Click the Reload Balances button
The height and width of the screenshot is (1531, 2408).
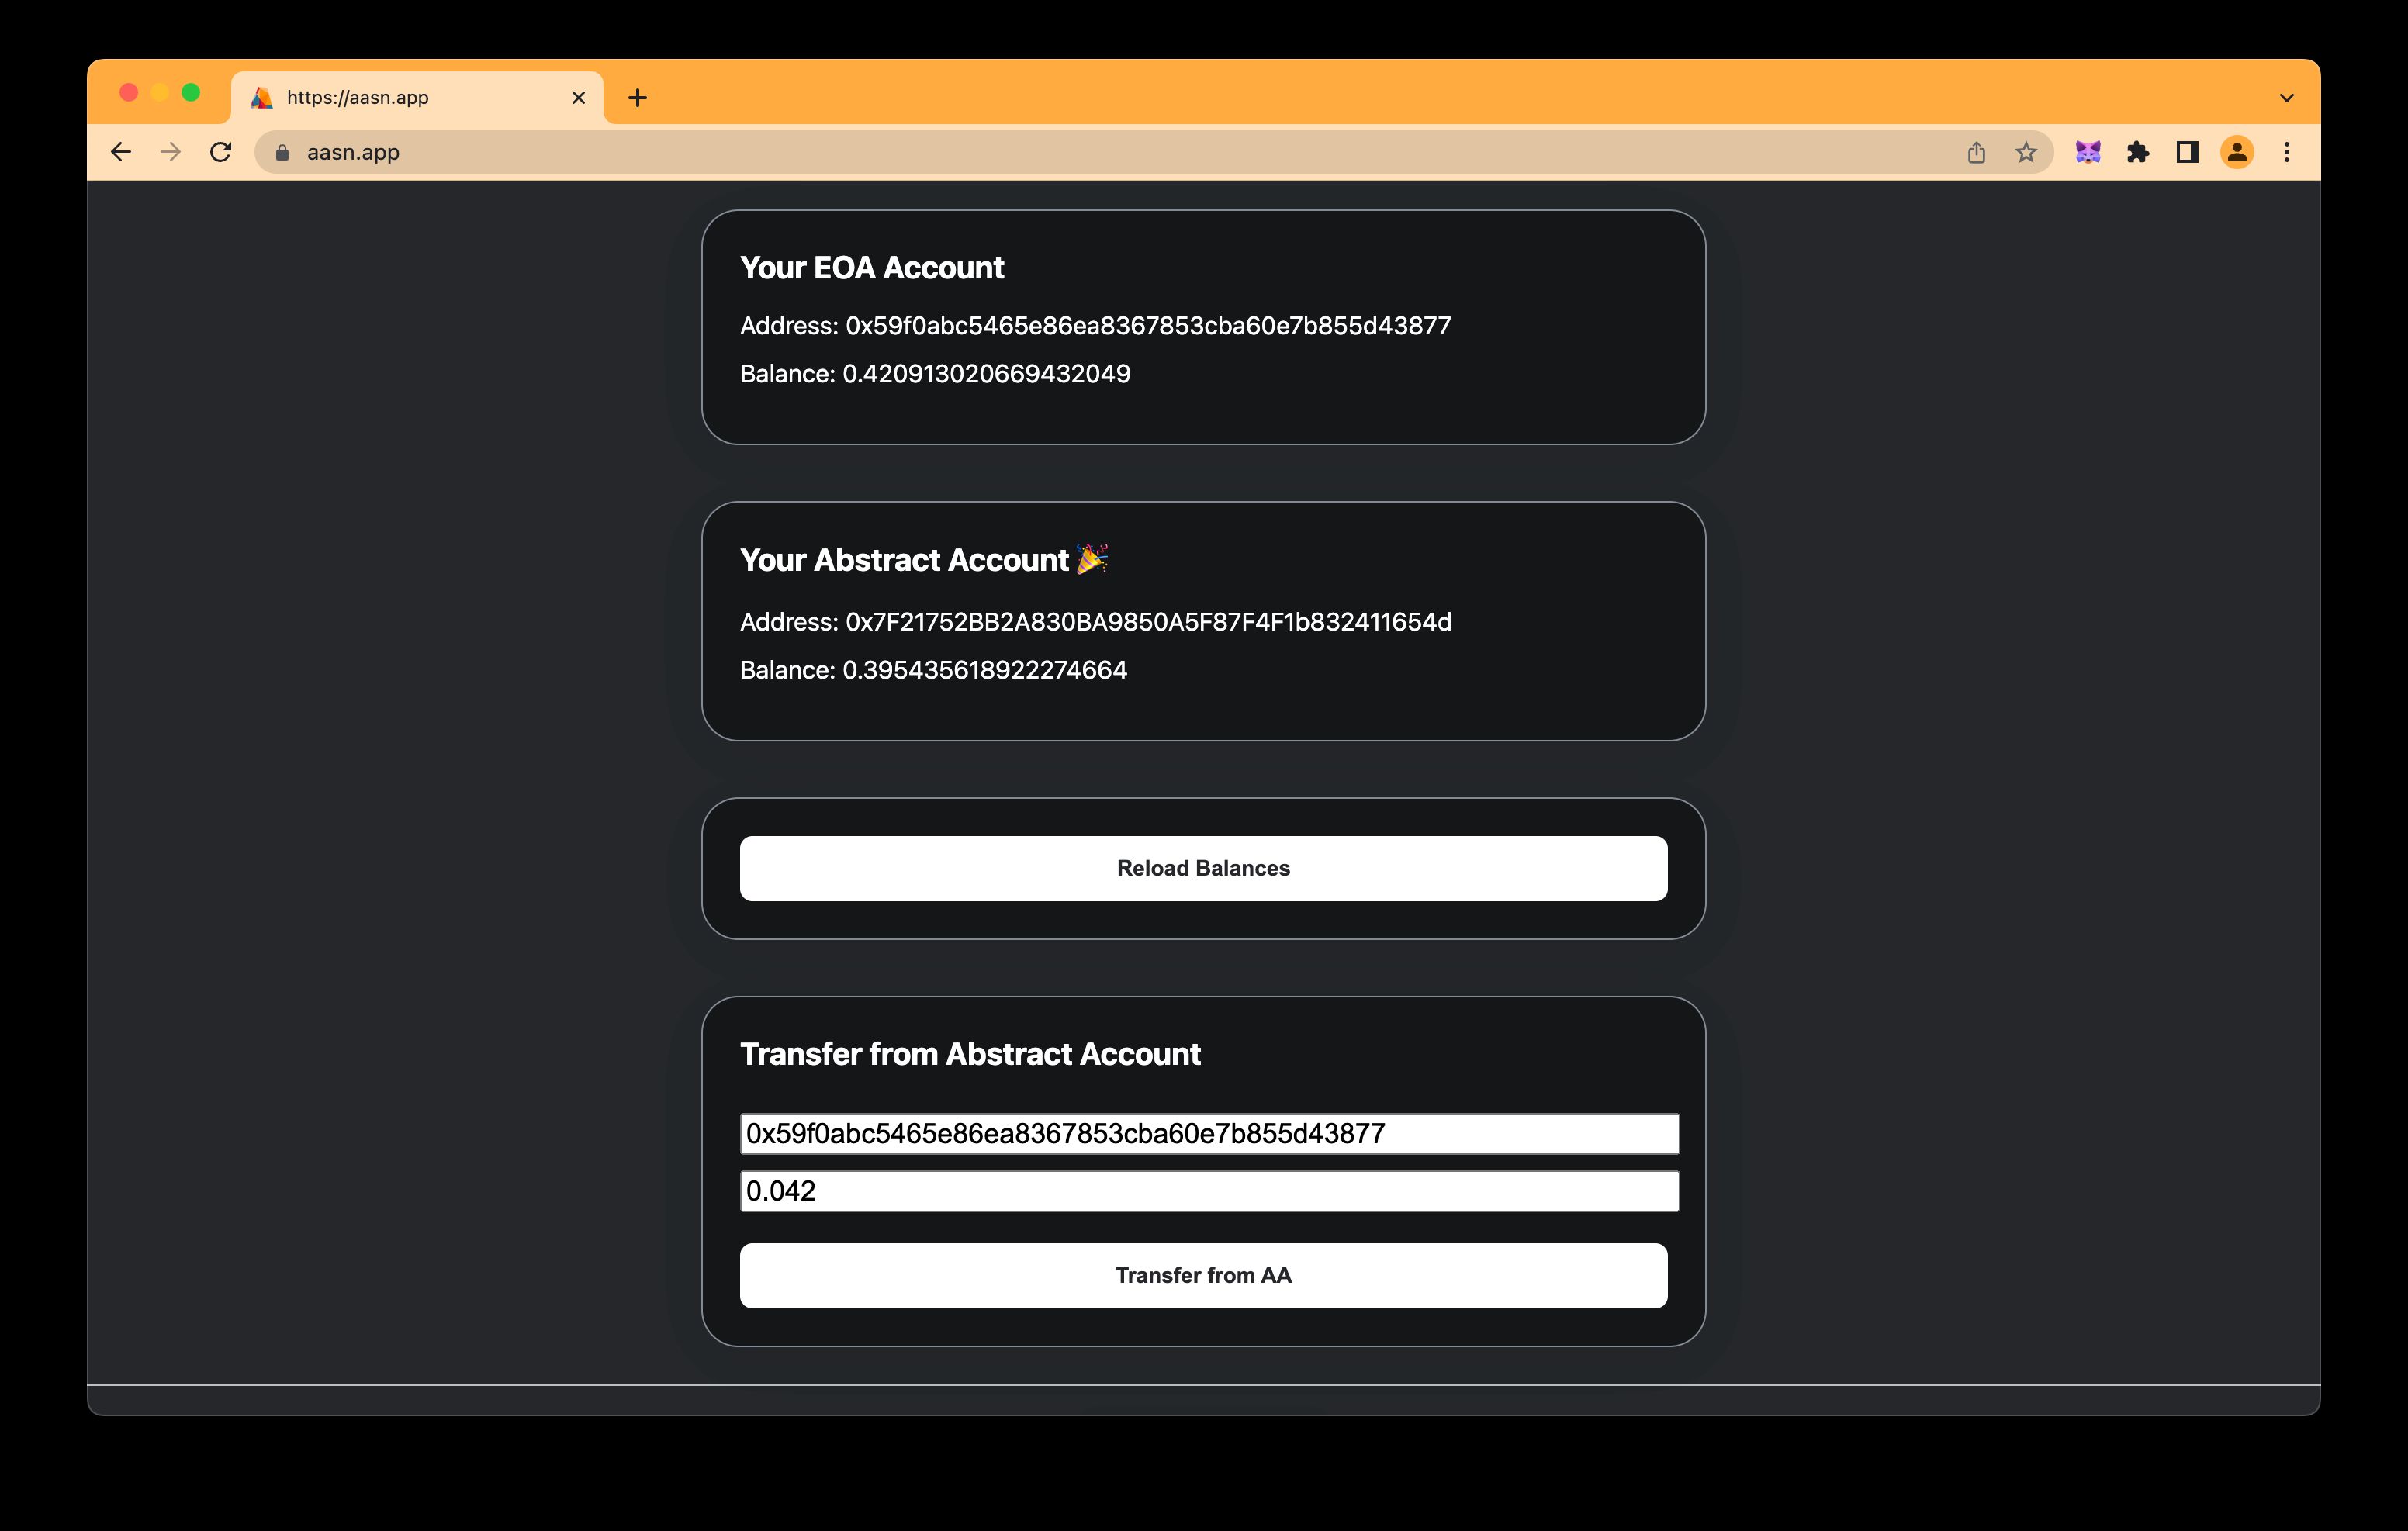pyautogui.click(x=1203, y=868)
